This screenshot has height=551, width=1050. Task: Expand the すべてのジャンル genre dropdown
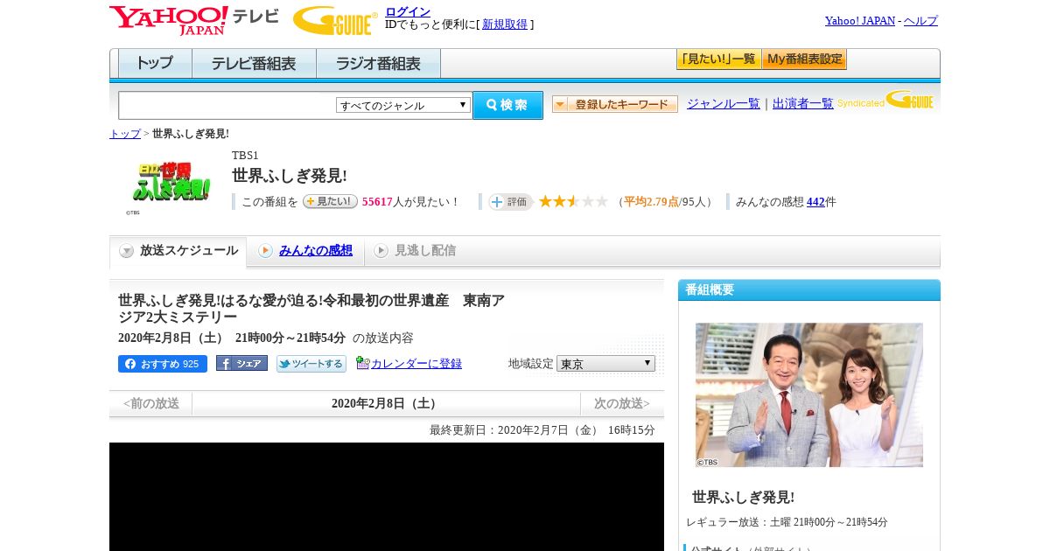pos(403,105)
